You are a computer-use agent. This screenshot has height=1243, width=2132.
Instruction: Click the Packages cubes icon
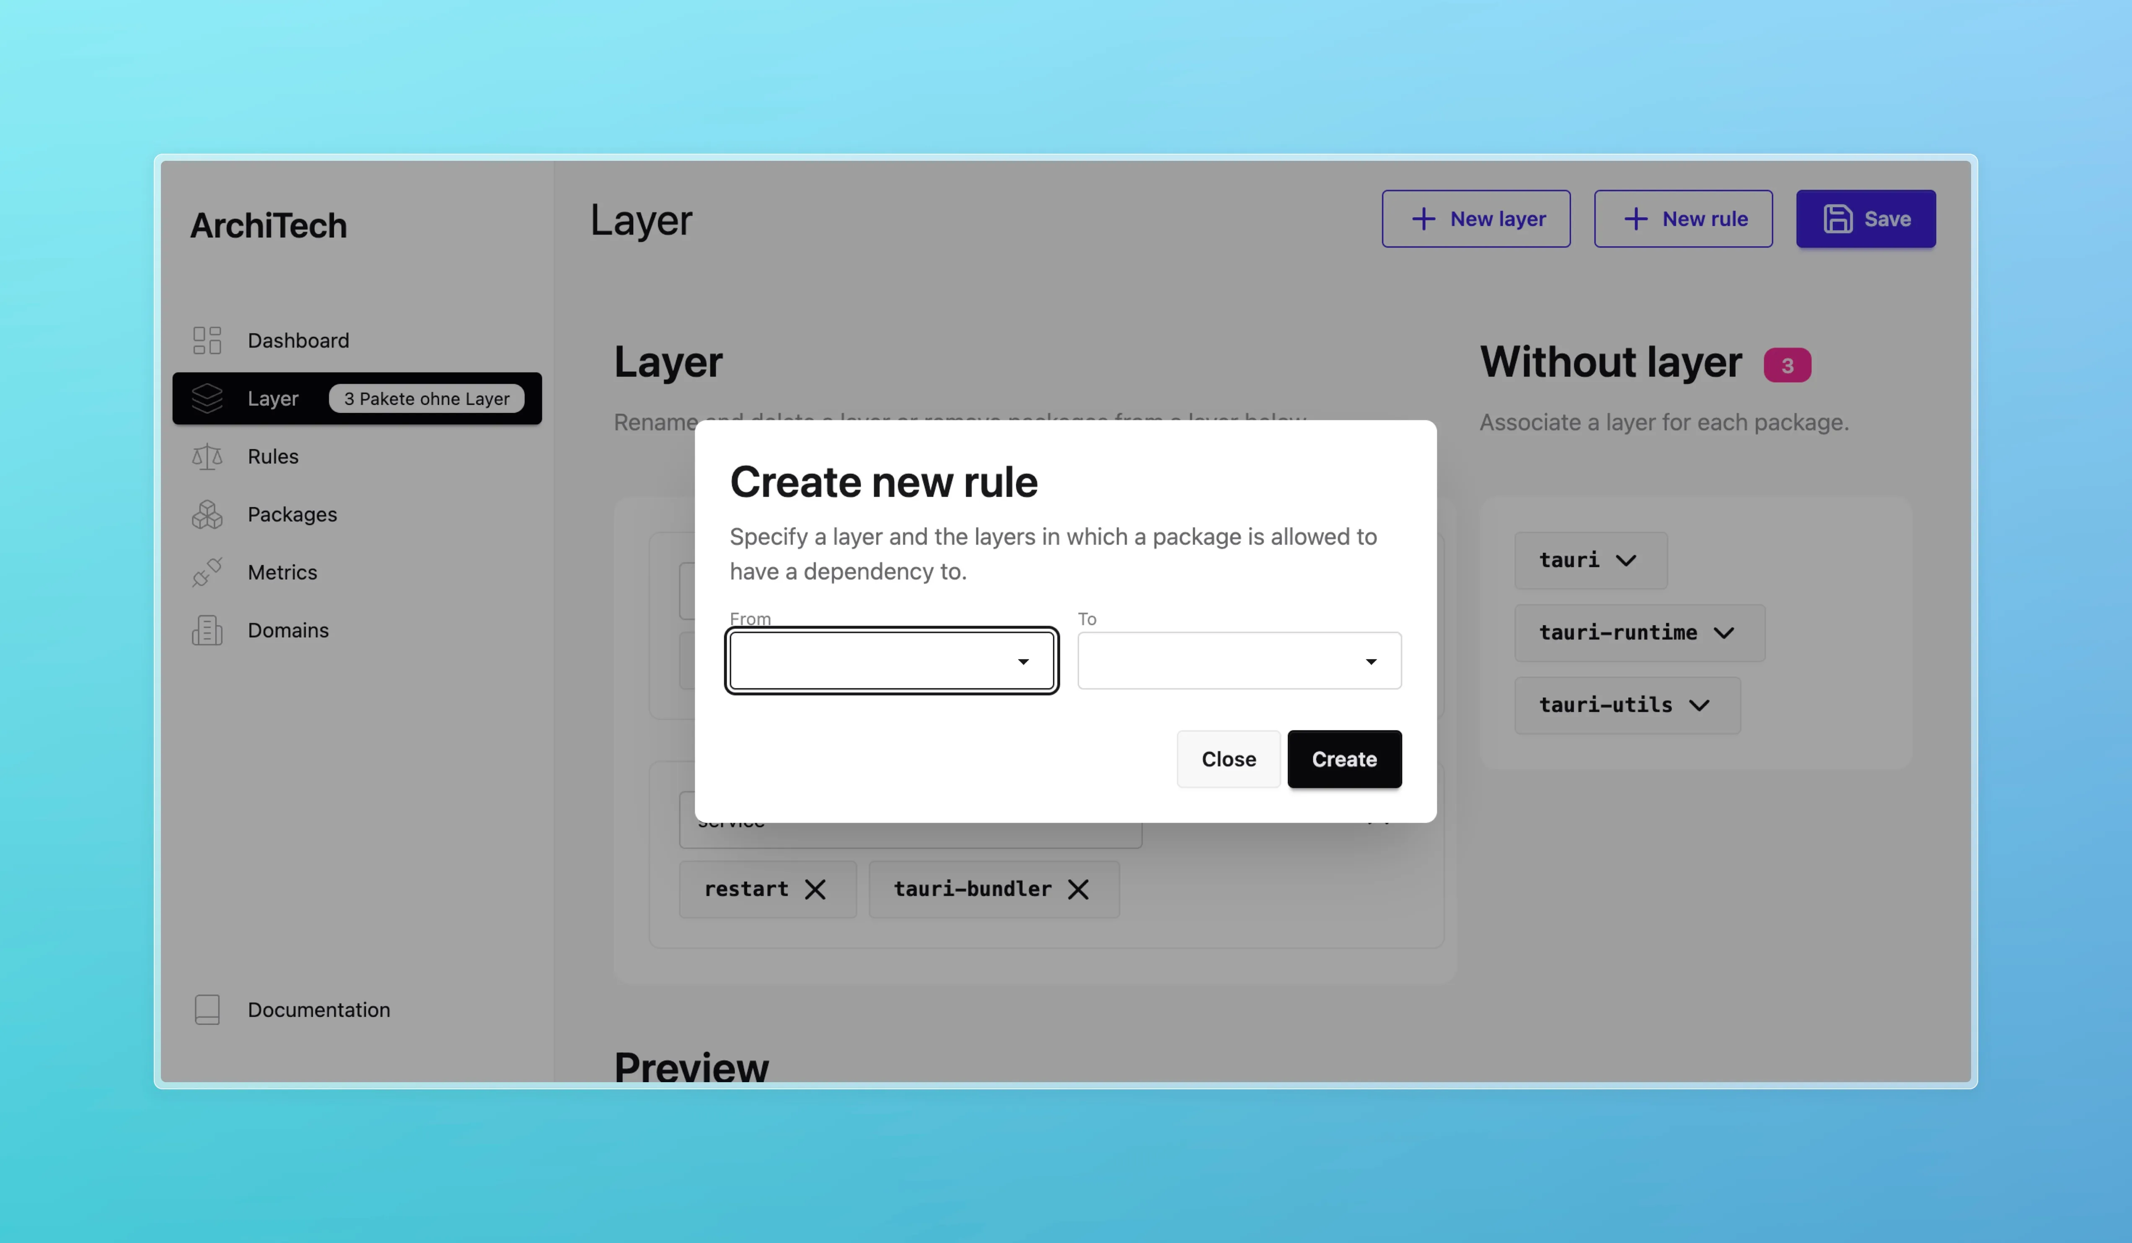click(x=207, y=514)
